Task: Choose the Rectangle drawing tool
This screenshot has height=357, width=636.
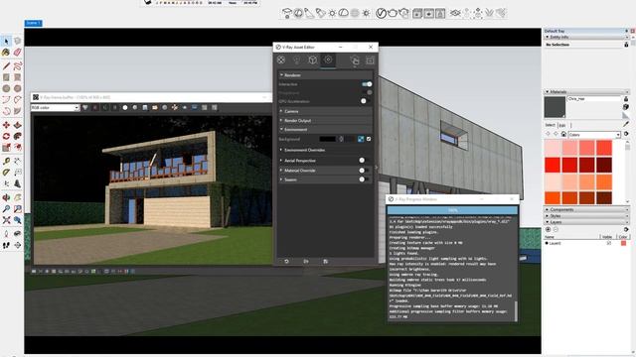Action: (x=6, y=77)
